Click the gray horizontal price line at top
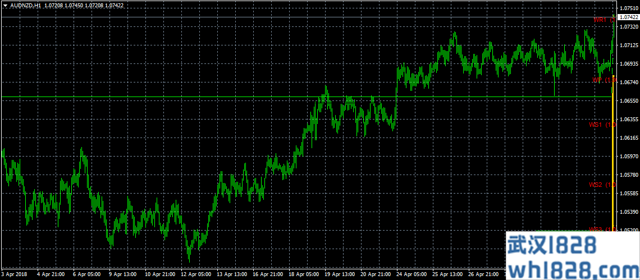This screenshot has width=640, height=280. [x=281, y=17]
